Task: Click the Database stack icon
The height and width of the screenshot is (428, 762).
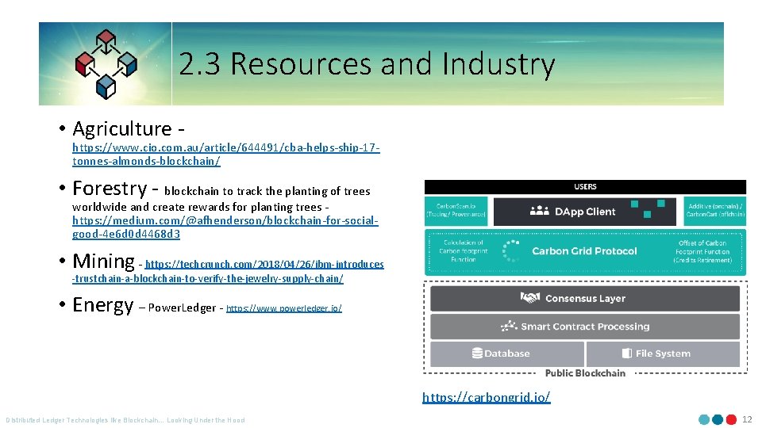Action: pyautogui.click(x=477, y=353)
